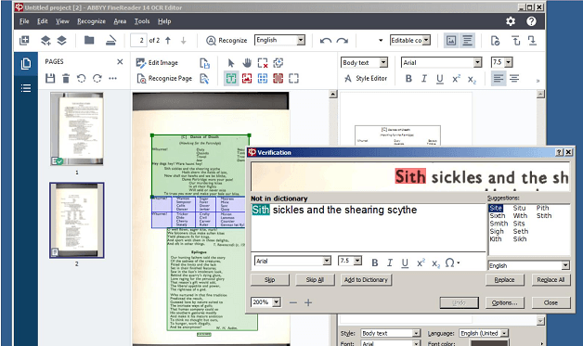Image resolution: width=583 pixels, height=346 pixels.
Task: Open the Tools menu
Action: tap(142, 21)
